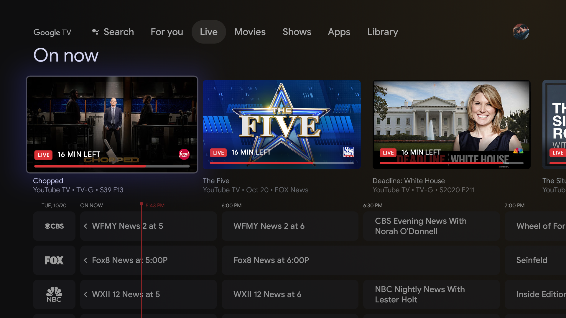Select the user profile avatar icon
This screenshot has height=318, width=566.
click(521, 31)
